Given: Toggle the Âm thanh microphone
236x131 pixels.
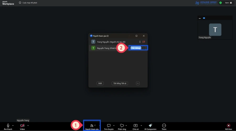Looking at the screenshot, I should click(8, 126).
